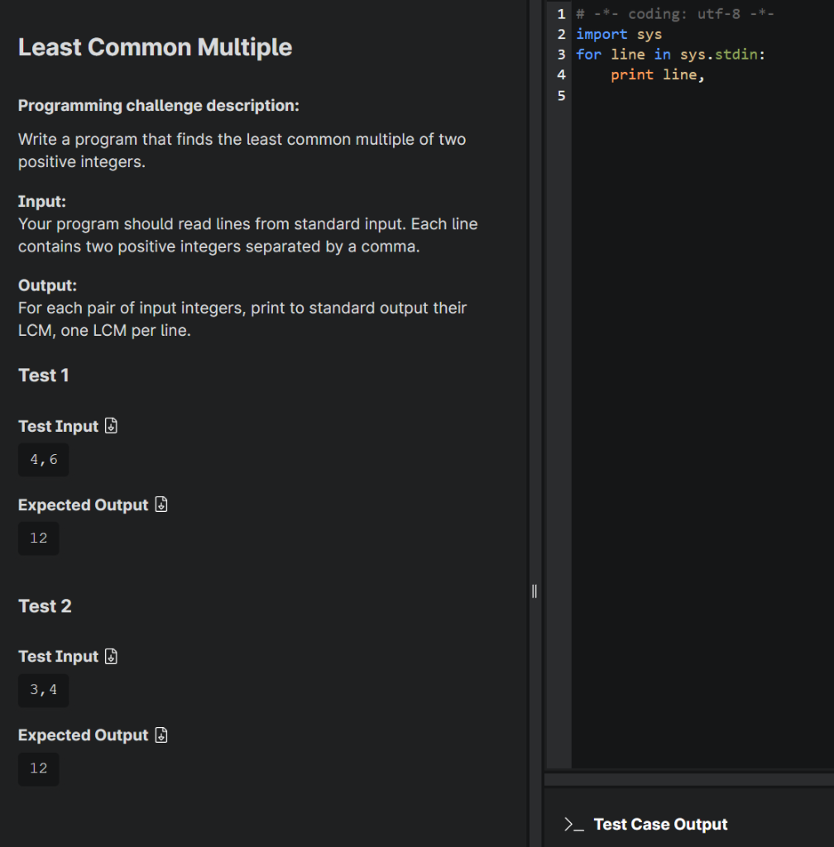Click the '12' expected output box for Test 1
834x847 pixels.
pos(38,538)
